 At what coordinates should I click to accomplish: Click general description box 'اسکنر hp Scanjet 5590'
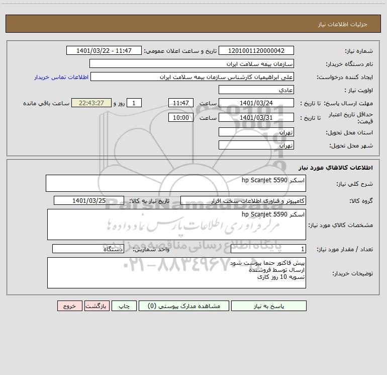pyautogui.click(x=176, y=183)
